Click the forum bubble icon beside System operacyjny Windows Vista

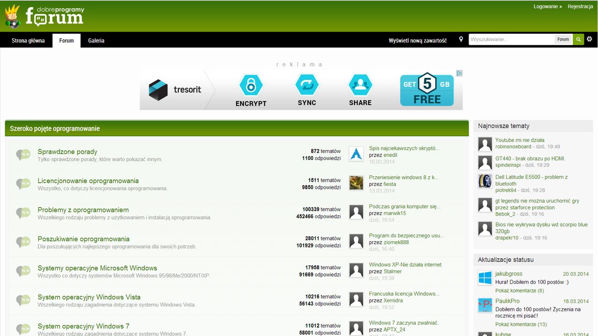click(x=23, y=300)
